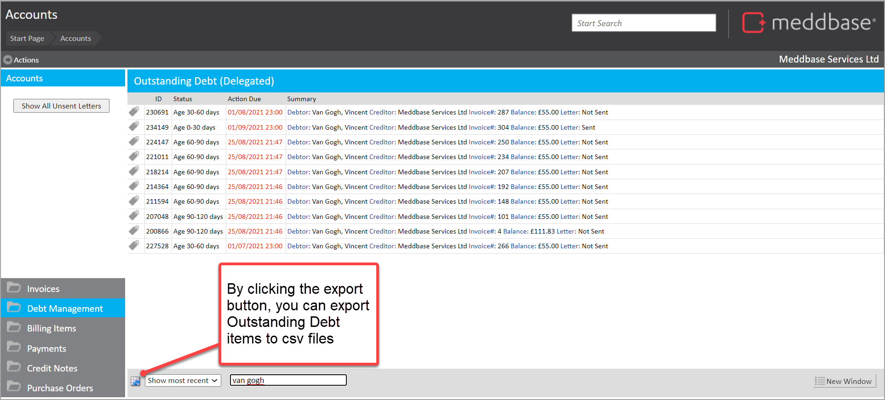Click the Accounts breadcrumb

click(x=75, y=39)
